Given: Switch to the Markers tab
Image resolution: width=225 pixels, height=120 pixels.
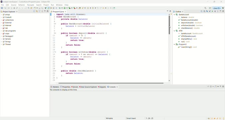Looking at the screenshot, I should point(55,87).
